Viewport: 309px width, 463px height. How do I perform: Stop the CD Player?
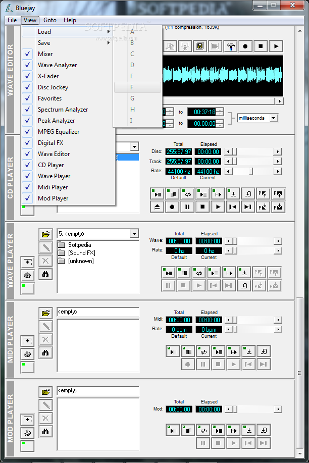tap(202, 207)
